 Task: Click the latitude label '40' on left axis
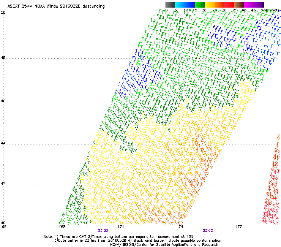[3, 223]
